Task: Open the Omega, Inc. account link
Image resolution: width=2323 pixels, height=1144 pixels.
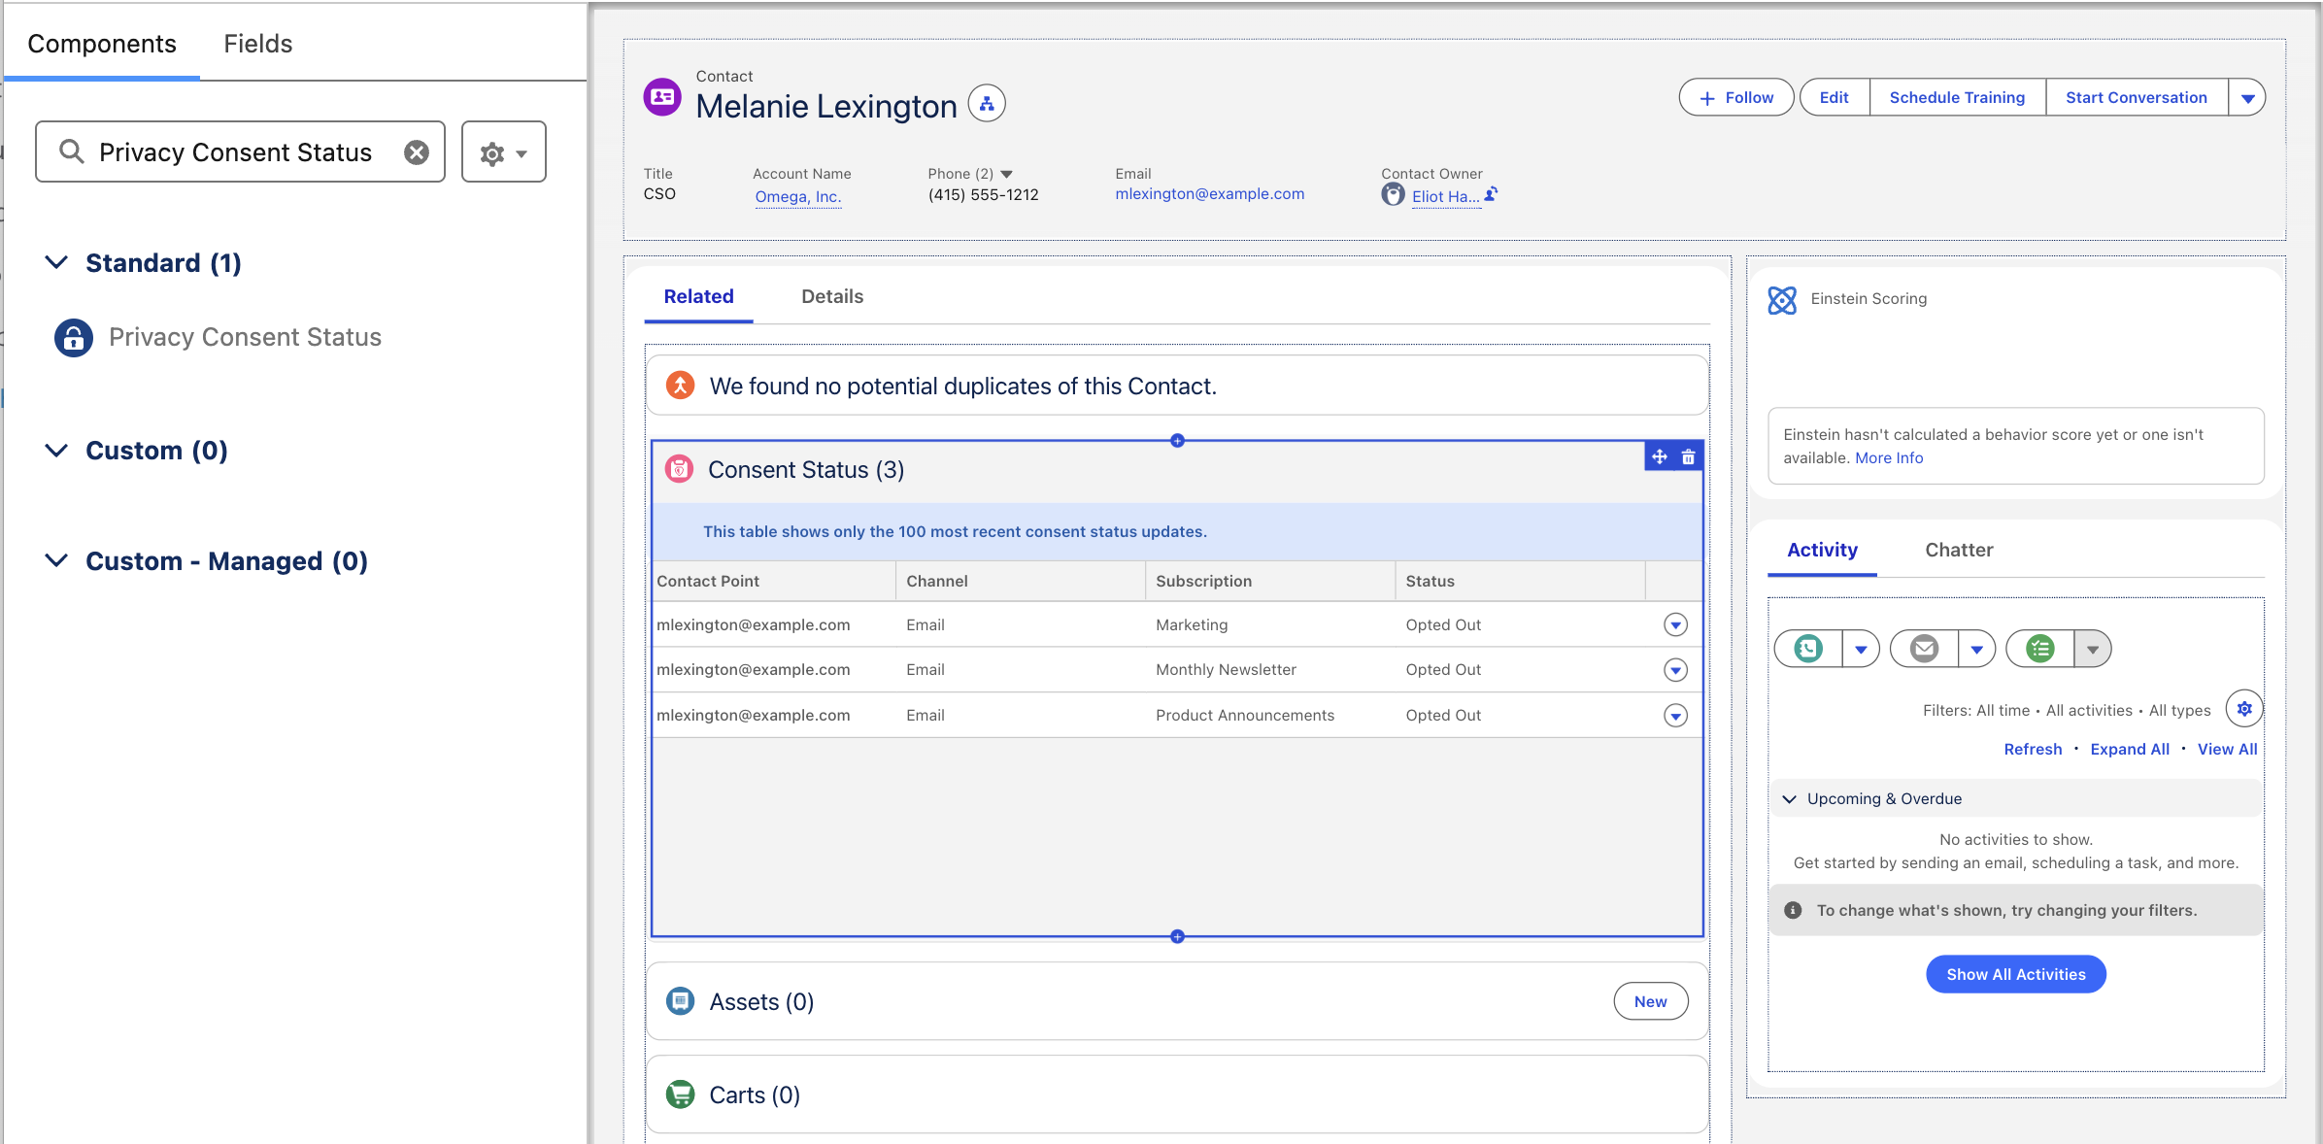Action: tap(797, 196)
